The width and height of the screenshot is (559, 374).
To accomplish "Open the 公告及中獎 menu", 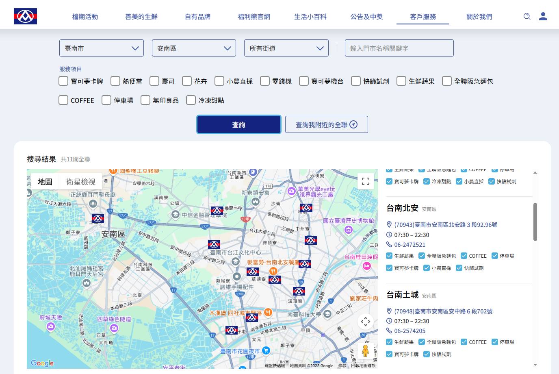I will 367,17.
